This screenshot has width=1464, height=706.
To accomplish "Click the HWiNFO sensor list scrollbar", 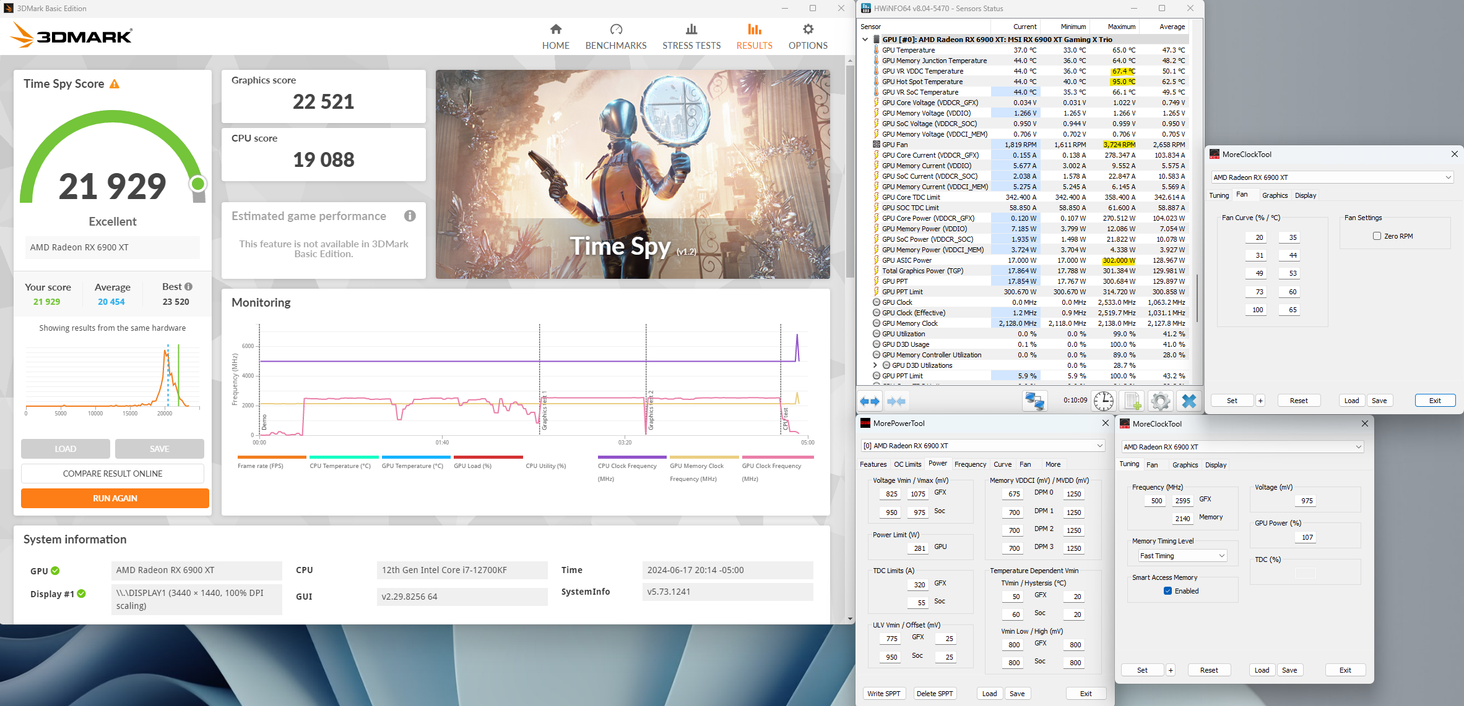I will [1197, 297].
